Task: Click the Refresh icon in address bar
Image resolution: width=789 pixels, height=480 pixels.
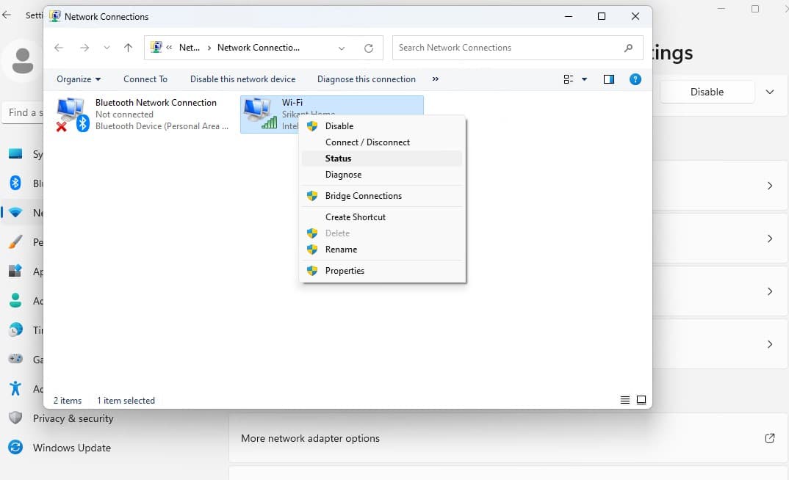Action: click(x=369, y=48)
